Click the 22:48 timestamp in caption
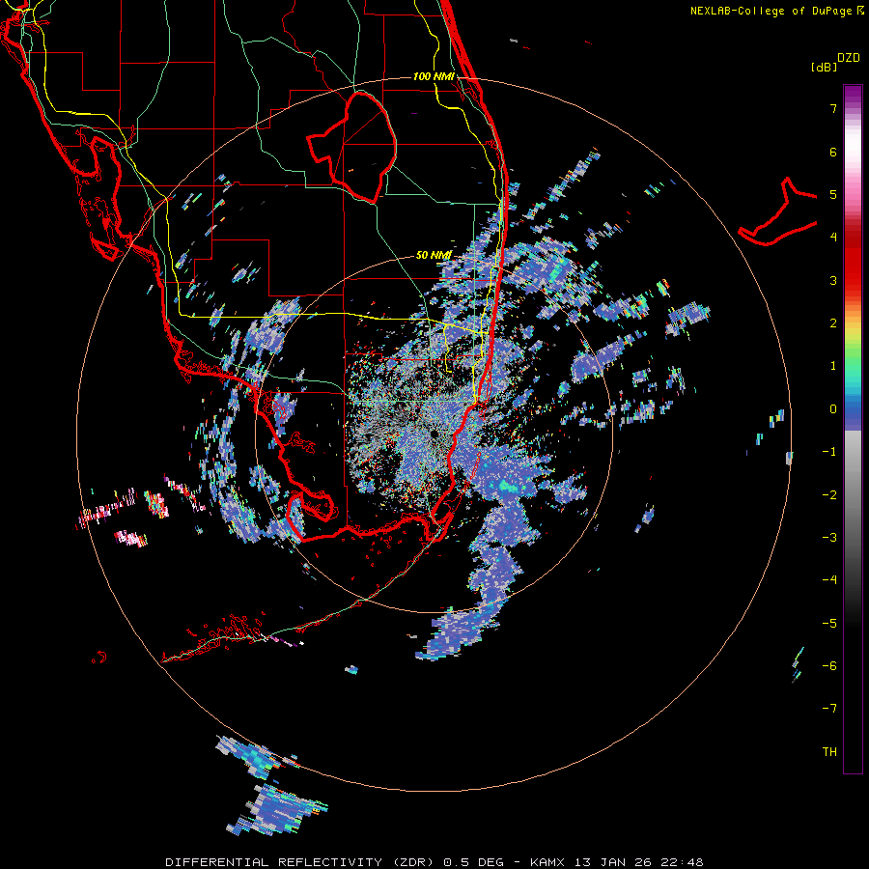 tap(682, 862)
